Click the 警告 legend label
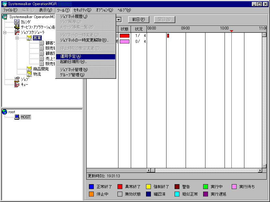This screenshot has height=202, width=270. click(x=186, y=187)
